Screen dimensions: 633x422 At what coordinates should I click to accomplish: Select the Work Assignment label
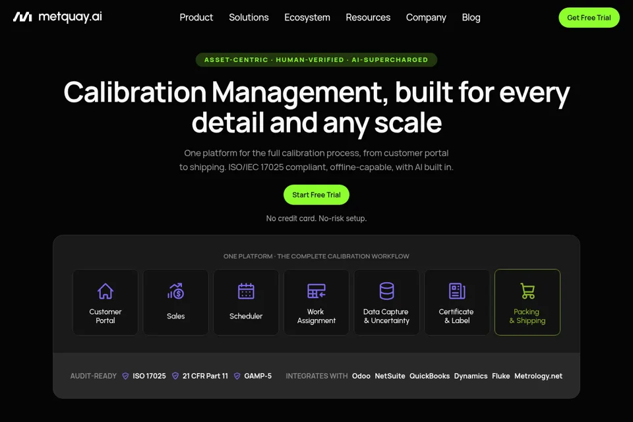coord(316,316)
